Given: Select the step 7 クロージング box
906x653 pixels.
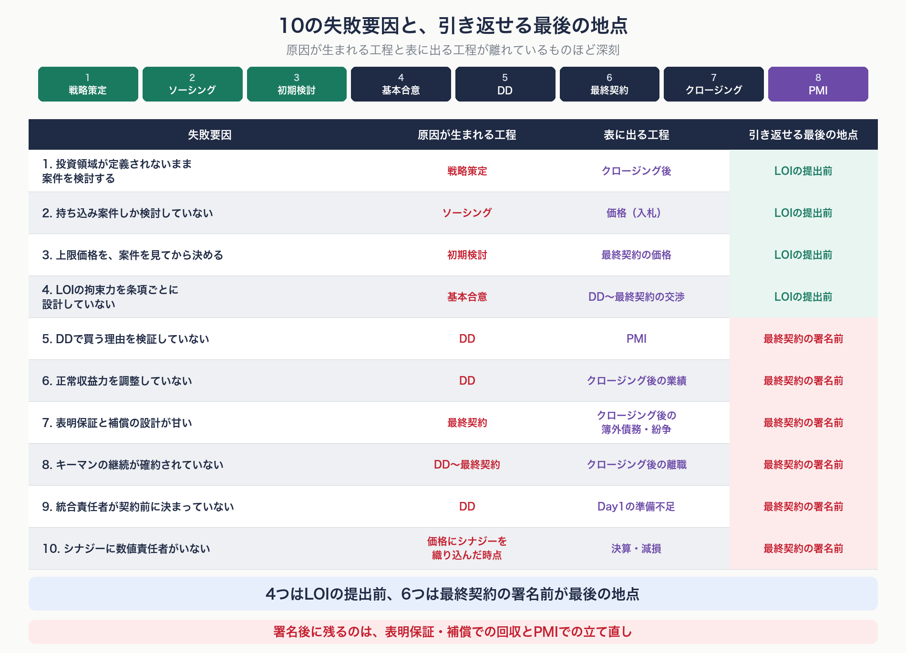Looking at the screenshot, I should tap(714, 84).
